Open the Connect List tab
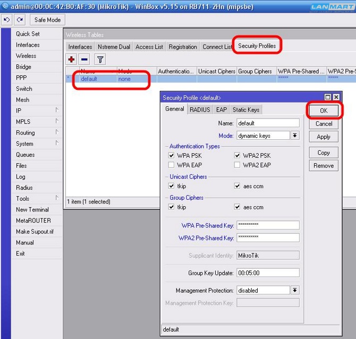This screenshot has height=339, width=356. 217,47
